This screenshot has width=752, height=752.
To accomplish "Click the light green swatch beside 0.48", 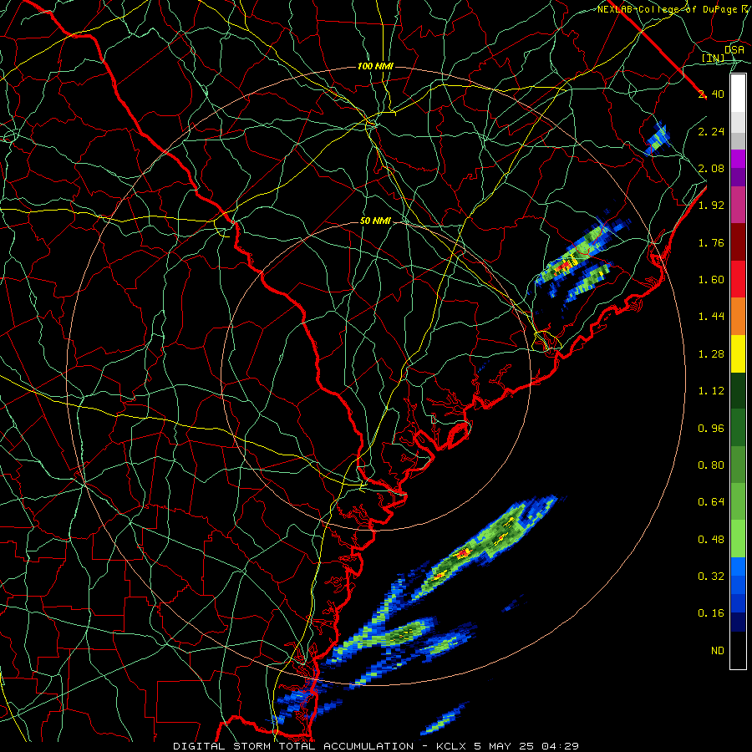I will tap(738, 539).
